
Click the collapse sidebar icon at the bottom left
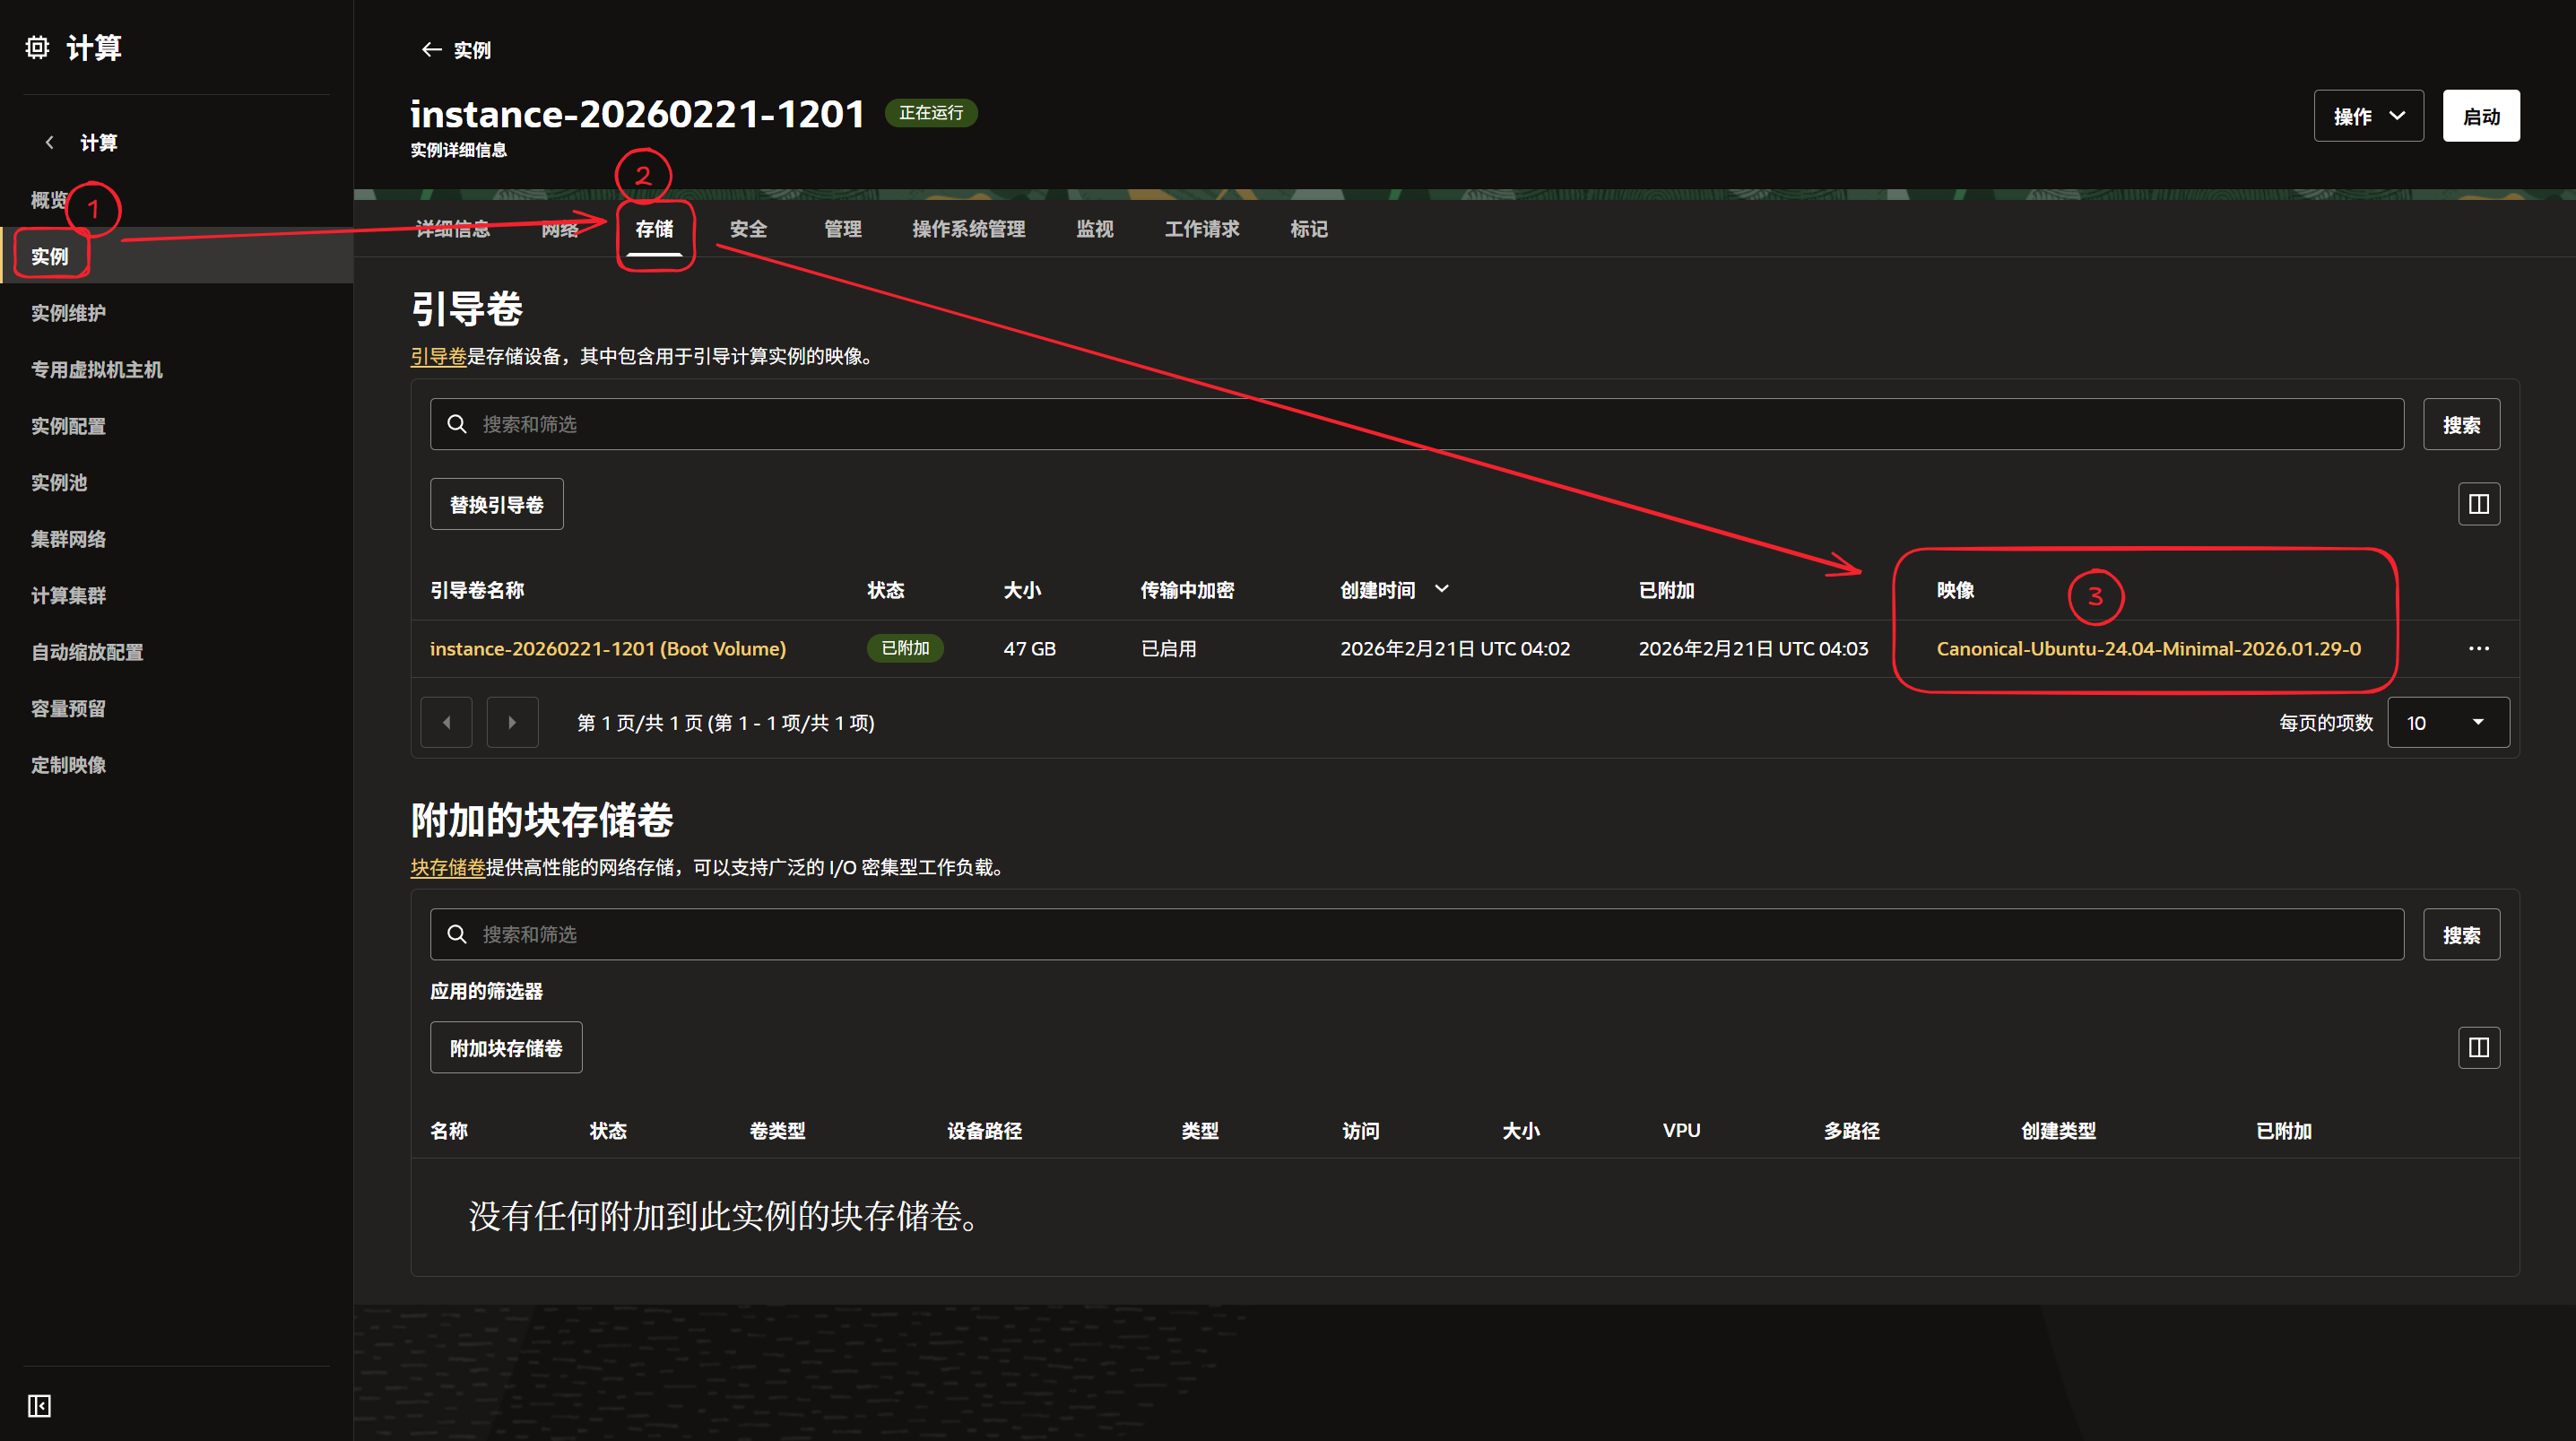(x=39, y=1406)
